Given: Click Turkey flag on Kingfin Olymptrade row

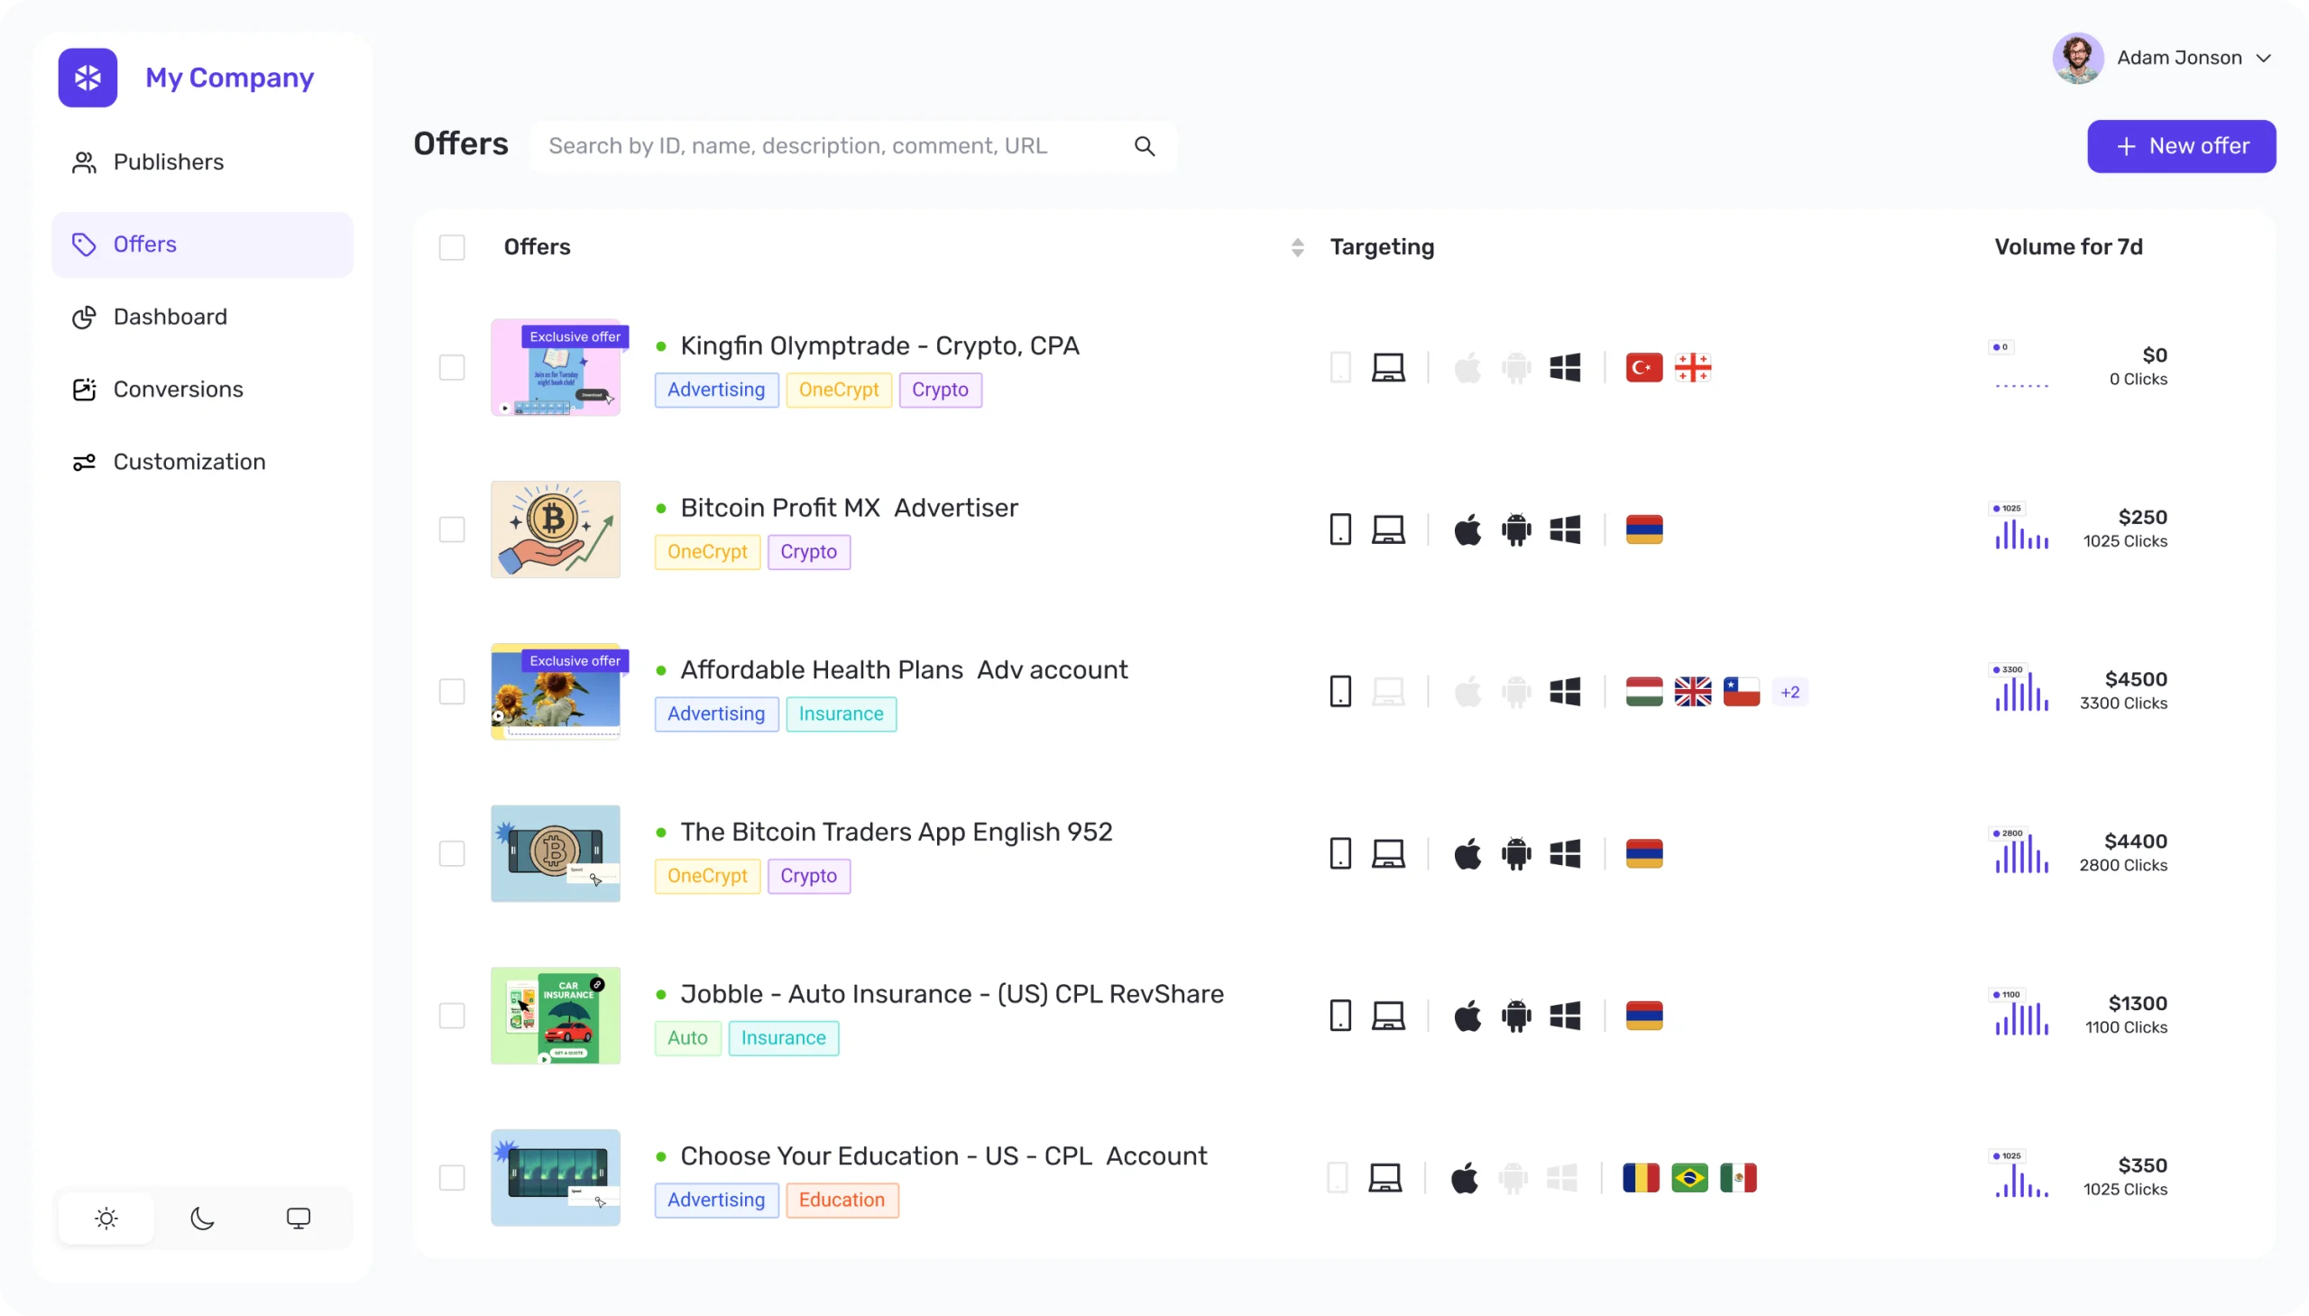Looking at the screenshot, I should (x=1644, y=368).
